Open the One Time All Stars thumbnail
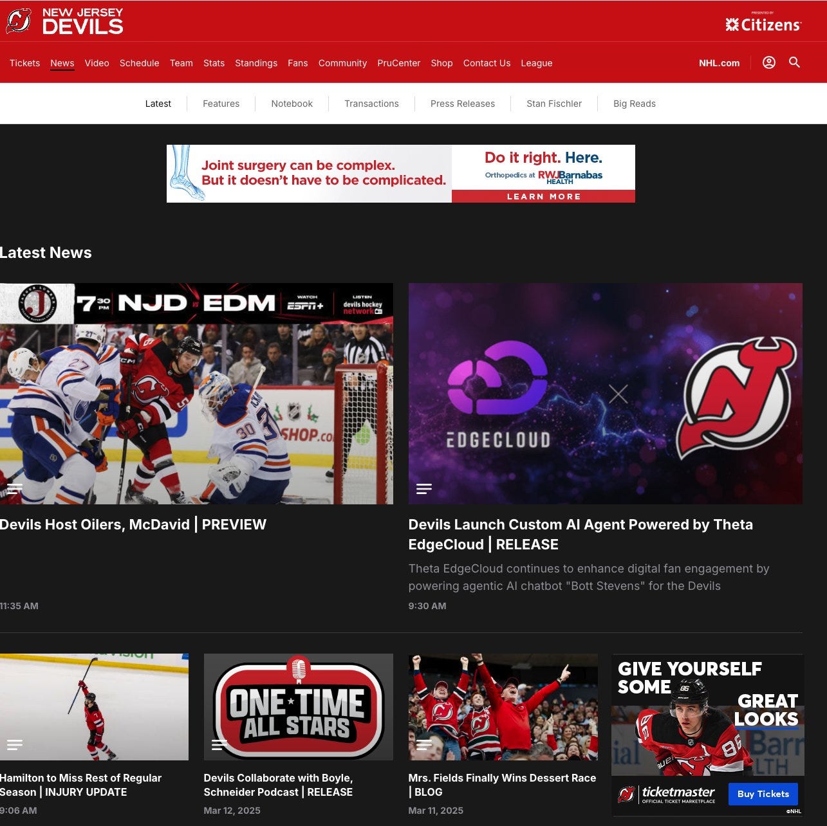The width and height of the screenshot is (827, 826). pyautogui.click(x=299, y=707)
